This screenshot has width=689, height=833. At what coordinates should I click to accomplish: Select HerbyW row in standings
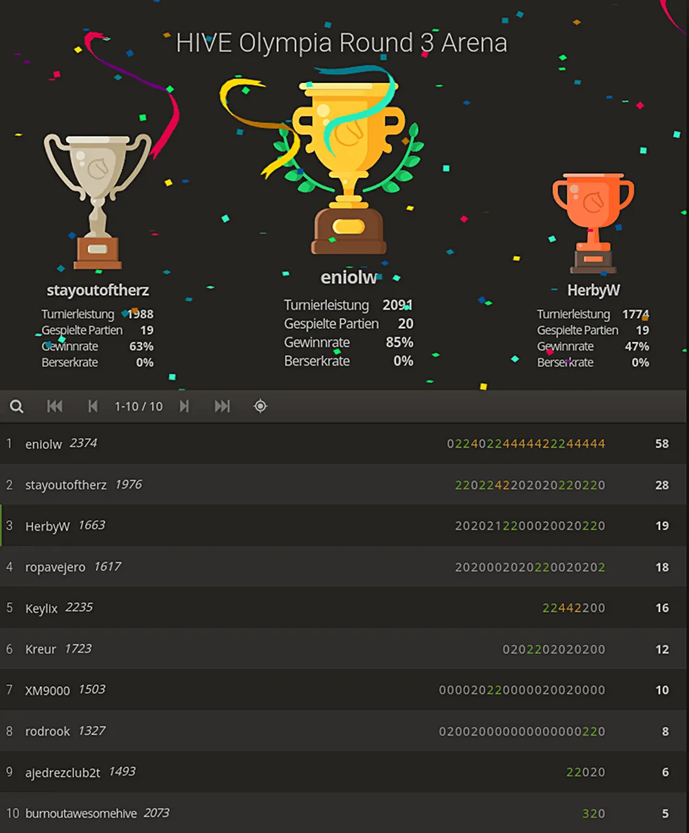click(x=344, y=526)
